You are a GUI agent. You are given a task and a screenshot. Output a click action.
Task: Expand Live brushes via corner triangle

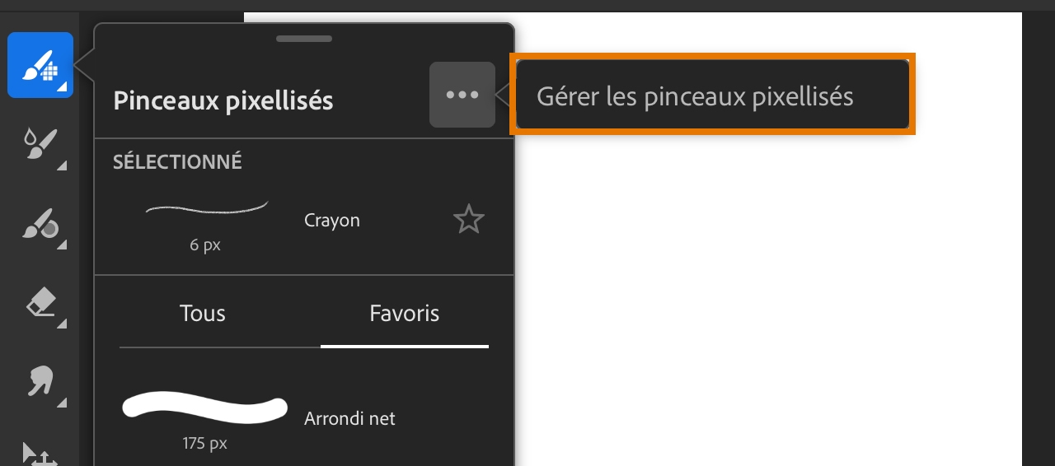(62, 166)
